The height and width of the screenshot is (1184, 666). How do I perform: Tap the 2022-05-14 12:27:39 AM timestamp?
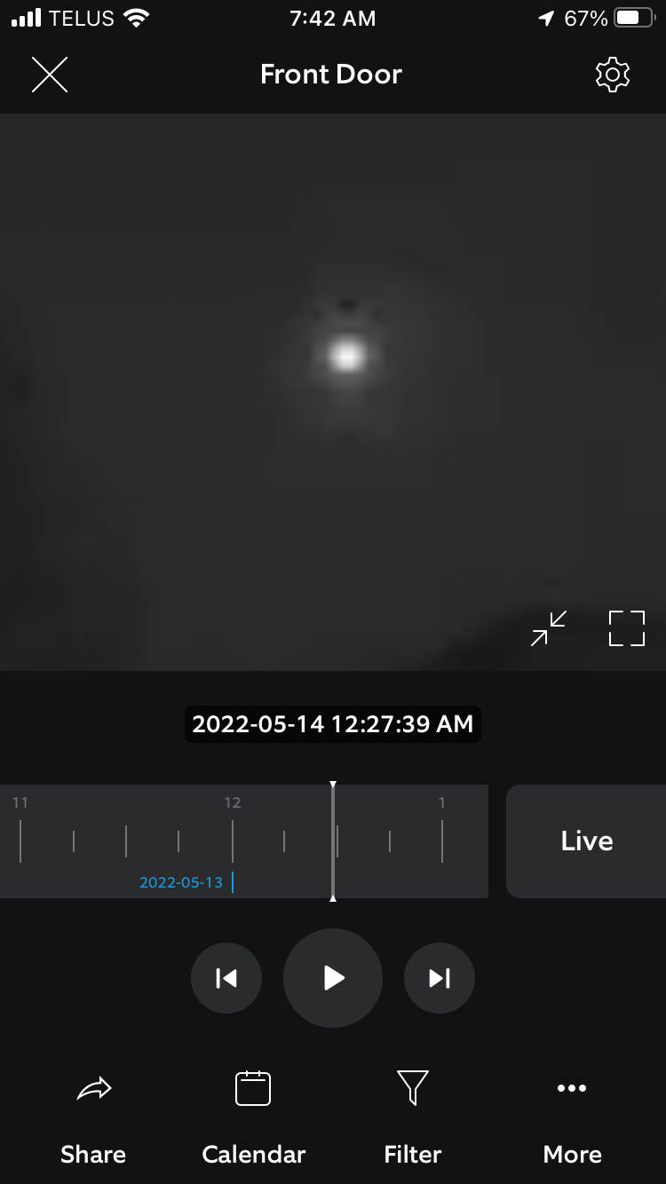[x=333, y=724]
